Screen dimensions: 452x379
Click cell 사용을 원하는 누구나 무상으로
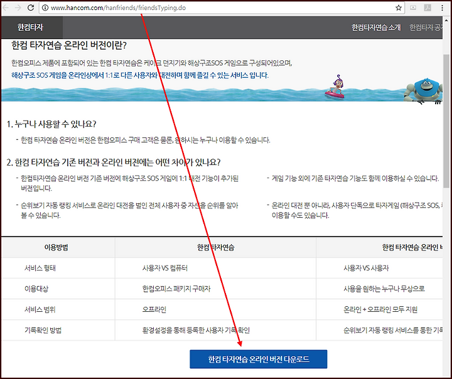(384, 289)
